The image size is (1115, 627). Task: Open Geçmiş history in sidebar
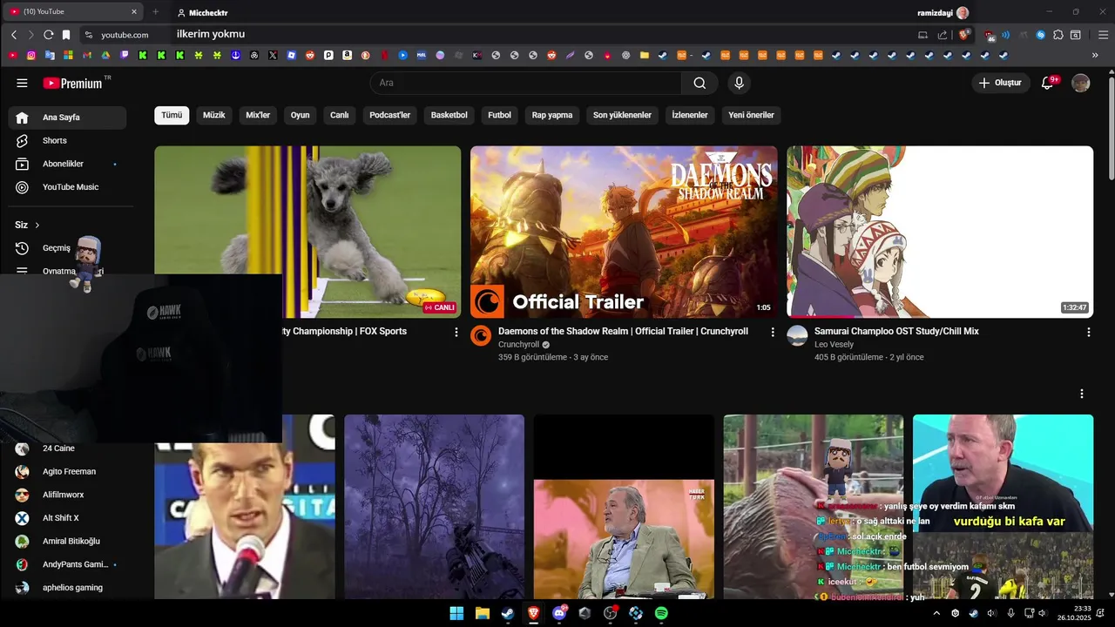coord(57,248)
